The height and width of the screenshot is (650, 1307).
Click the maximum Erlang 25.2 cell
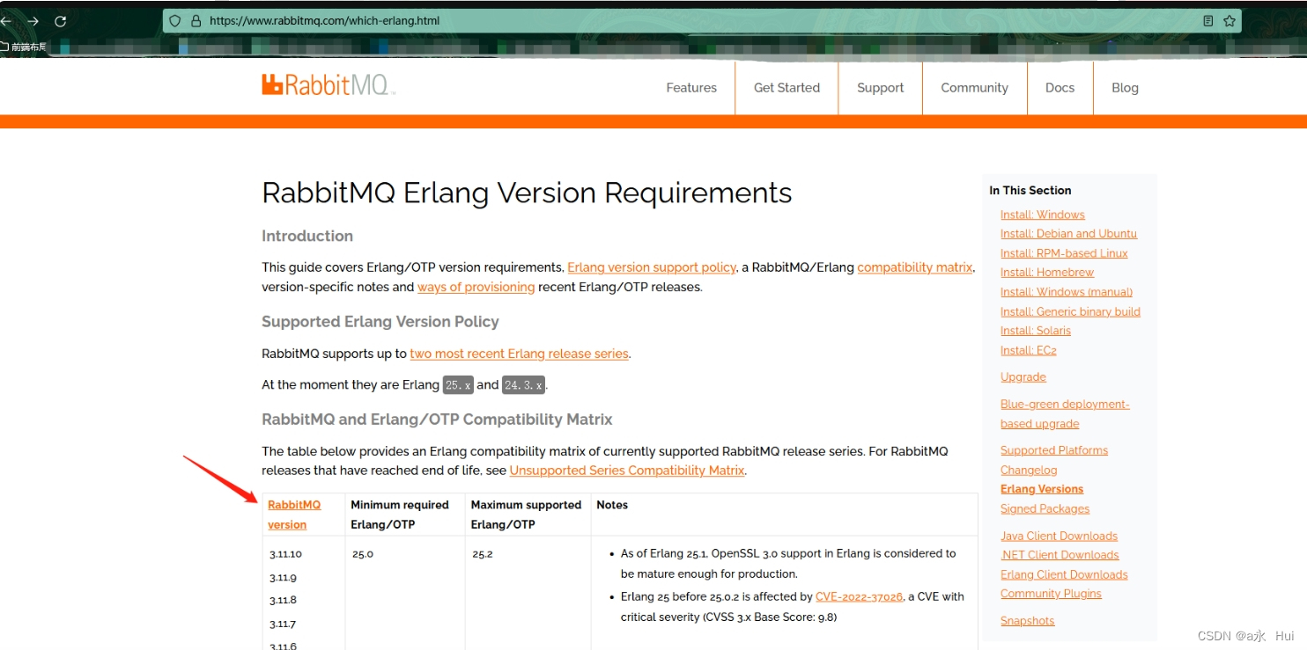pyautogui.click(x=483, y=554)
